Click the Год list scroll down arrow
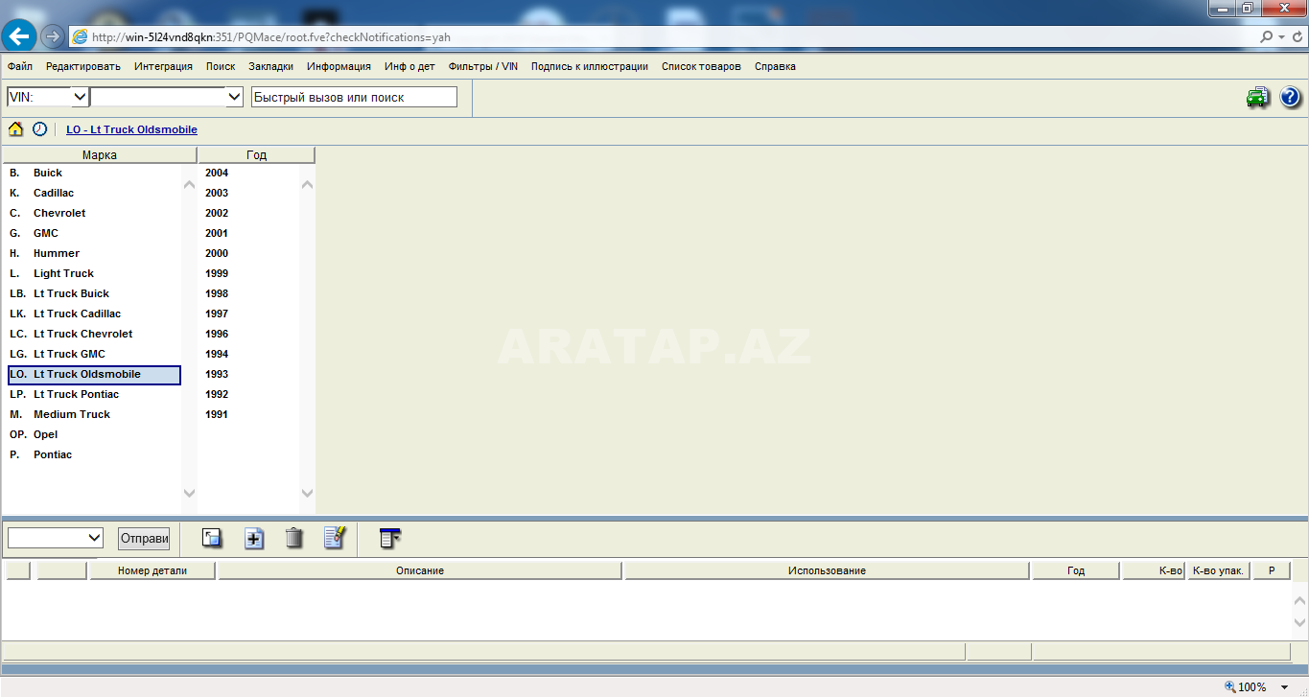The height and width of the screenshot is (697, 1309). coord(307,493)
